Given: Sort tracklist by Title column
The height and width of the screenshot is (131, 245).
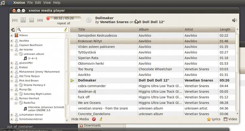Looking at the screenshot, I should pos(107,29).
